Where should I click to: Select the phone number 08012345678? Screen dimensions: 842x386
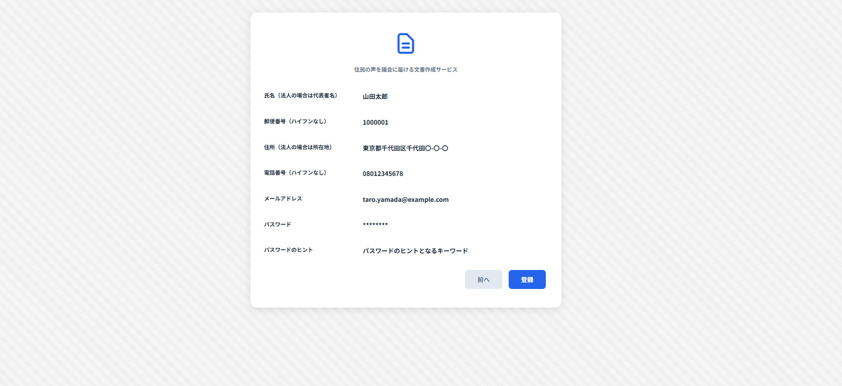[383, 174]
